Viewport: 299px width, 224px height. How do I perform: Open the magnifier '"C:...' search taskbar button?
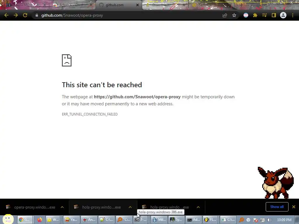[x=124, y=220]
